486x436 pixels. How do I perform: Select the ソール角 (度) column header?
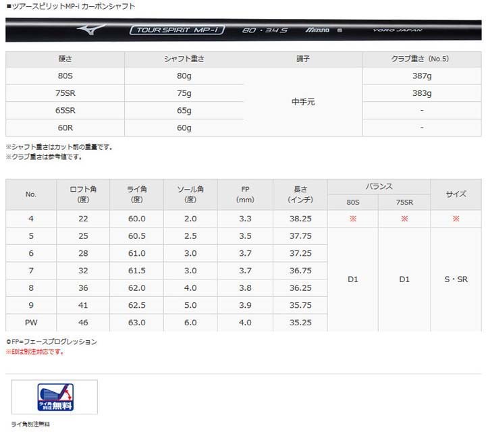pyautogui.click(x=190, y=194)
